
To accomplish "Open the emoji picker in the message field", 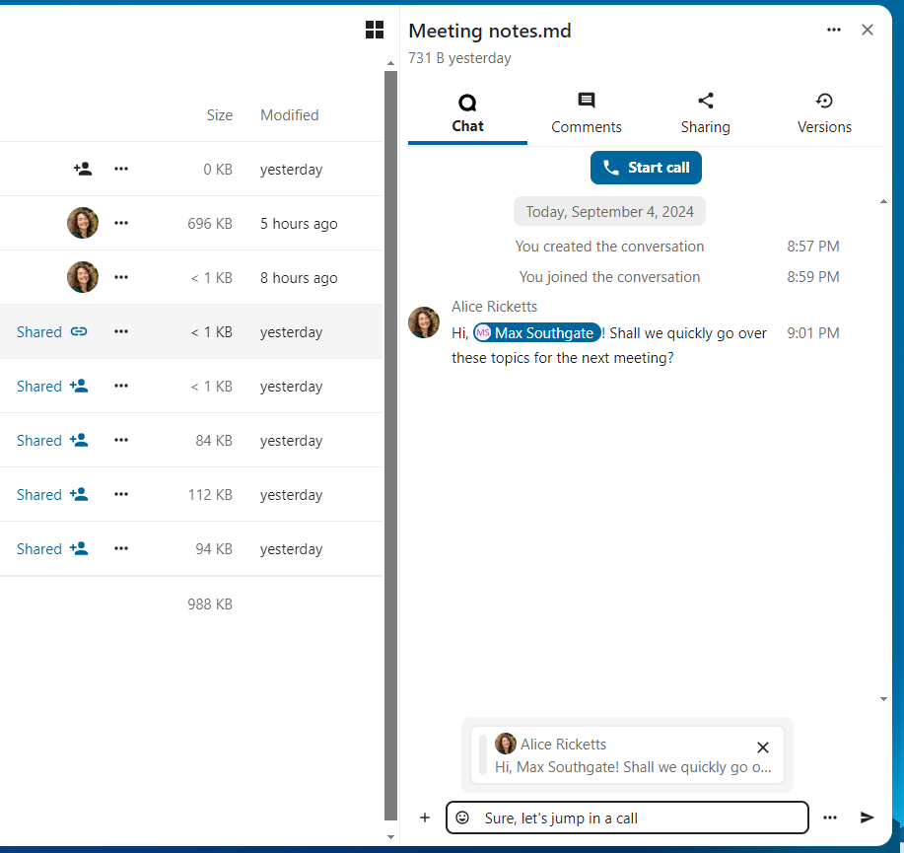I will [462, 817].
